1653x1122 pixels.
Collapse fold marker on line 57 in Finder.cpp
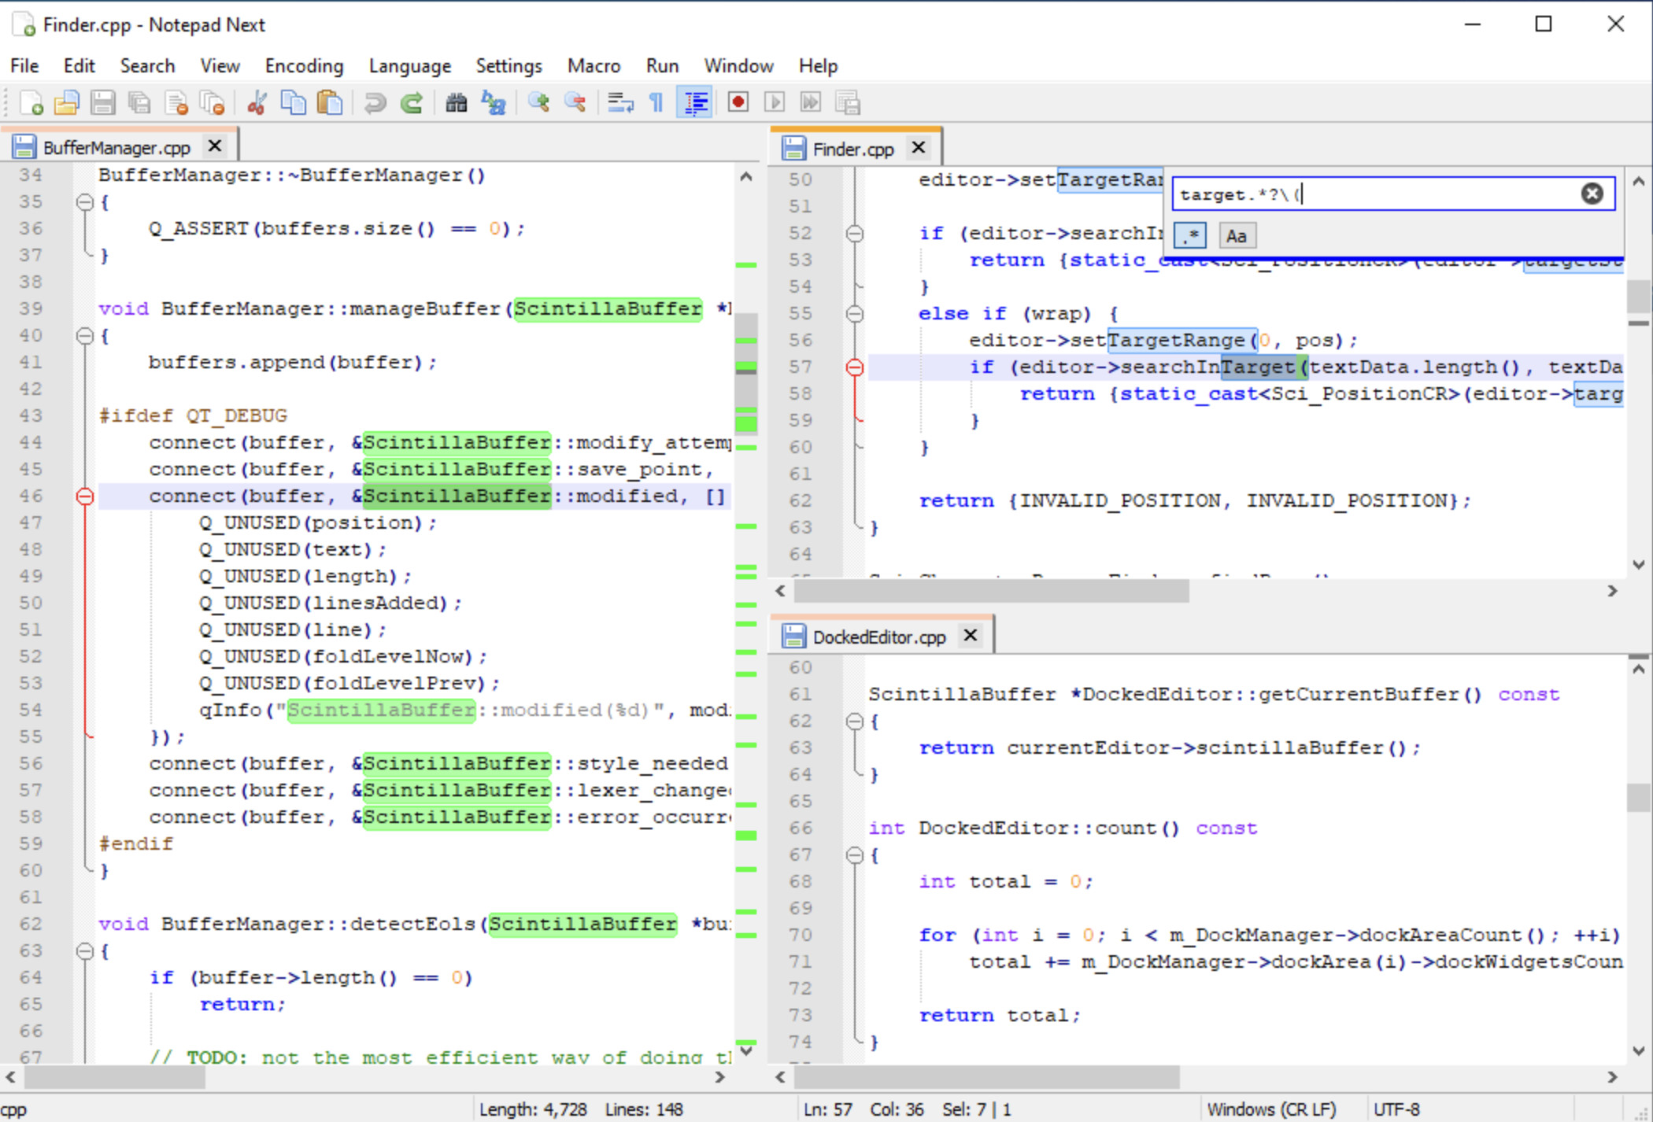pos(855,367)
